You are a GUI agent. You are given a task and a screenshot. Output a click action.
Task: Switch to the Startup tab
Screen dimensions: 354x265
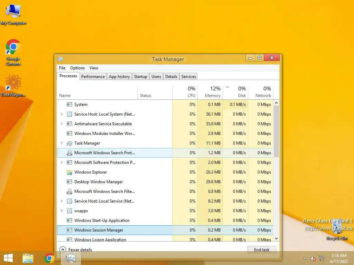click(141, 76)
